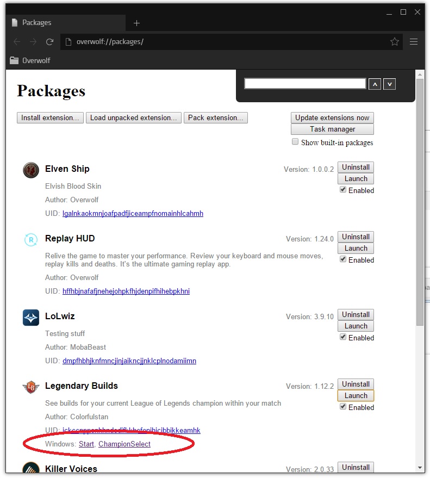Launch the Replay HUD app
The image size is (430, 478).
coord(356,249)
